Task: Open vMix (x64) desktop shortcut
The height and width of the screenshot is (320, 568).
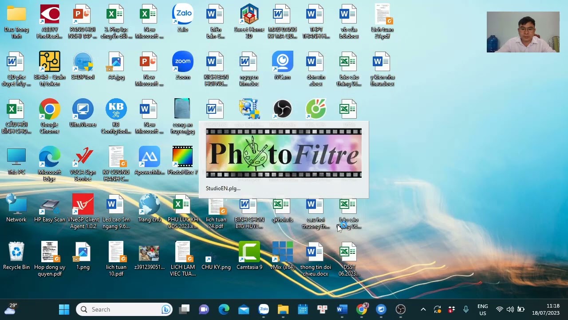Action: click(282, 256)
